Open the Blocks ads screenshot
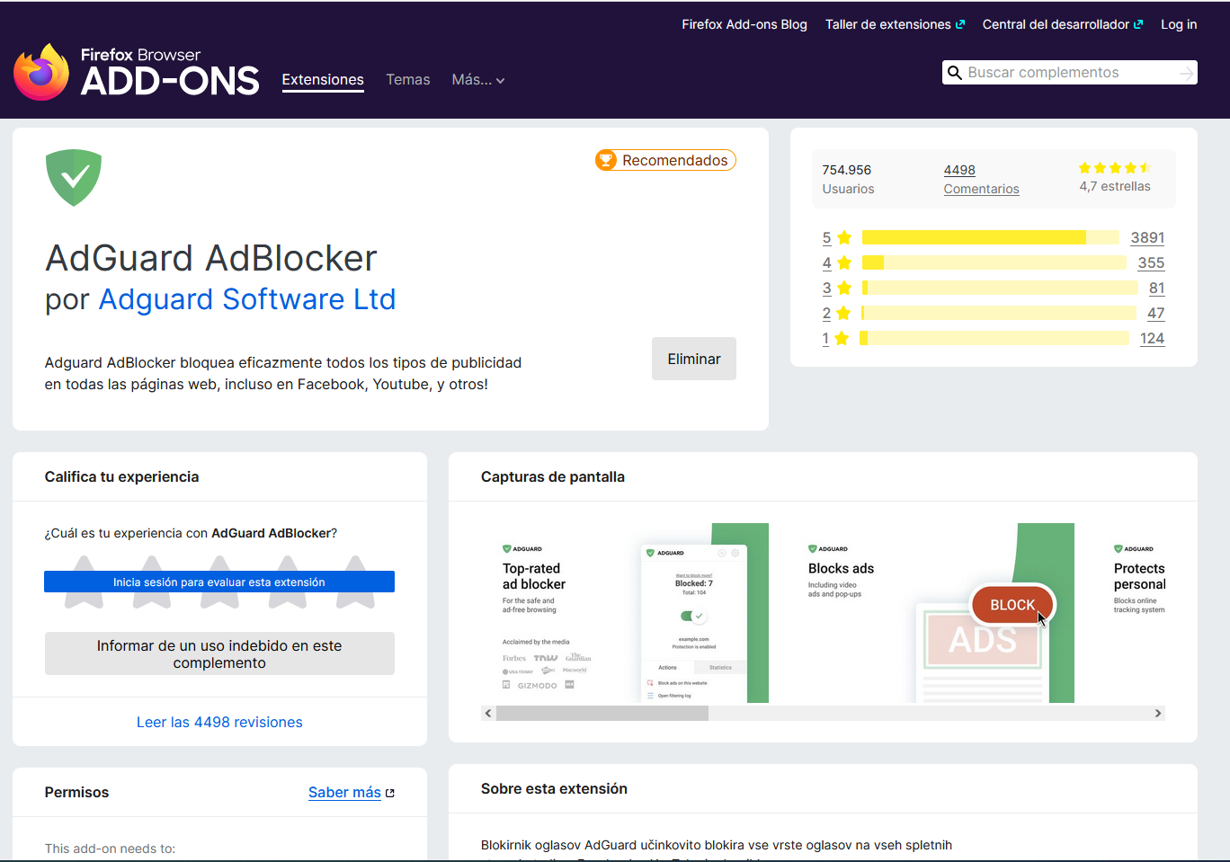Image resolution: width=1230 pixels, height=862 pixels. coord(931,613)
